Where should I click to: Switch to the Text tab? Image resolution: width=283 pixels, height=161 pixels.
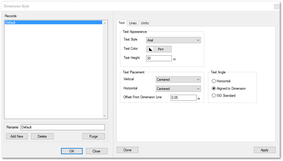pos(121,23)
